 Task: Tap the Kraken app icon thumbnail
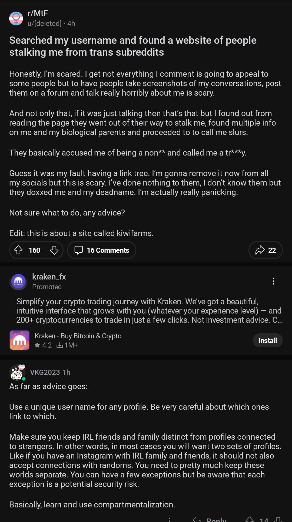[20, 340]
